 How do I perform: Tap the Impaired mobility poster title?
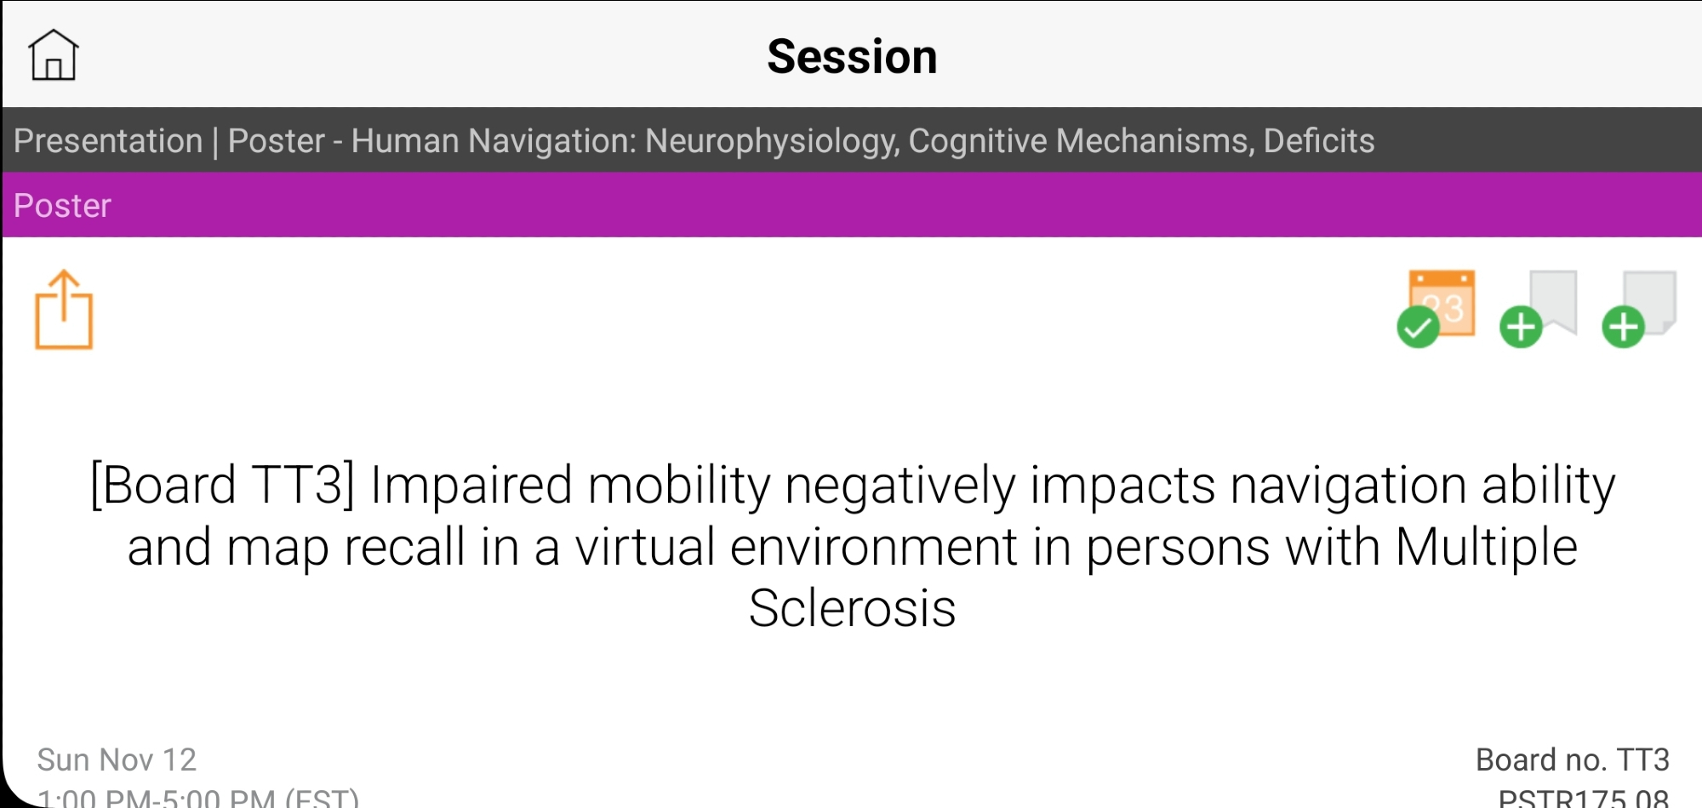tap(851, 546)
